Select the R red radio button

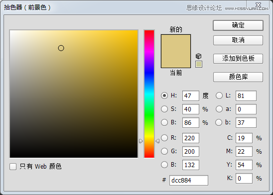click(164, 138)
